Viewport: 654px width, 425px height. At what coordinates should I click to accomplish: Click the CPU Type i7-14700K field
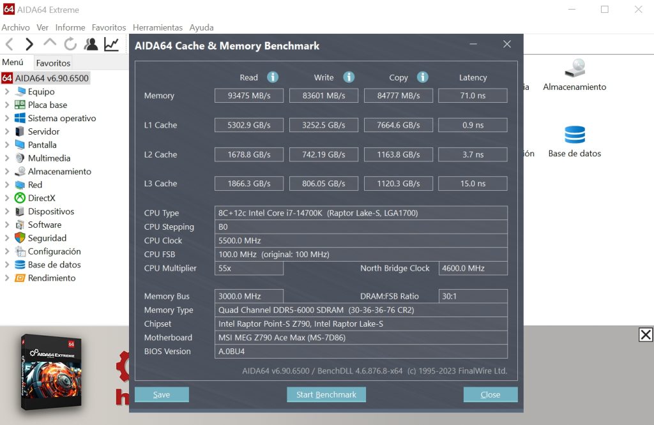click(361, 213)
